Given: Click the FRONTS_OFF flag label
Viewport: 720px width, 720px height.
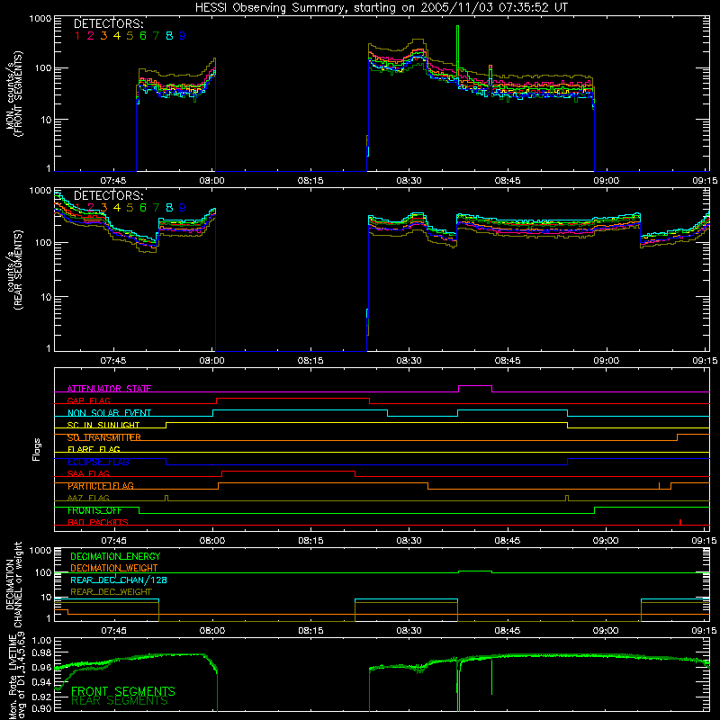Looking at the screenshot, I should tap(94, 510).
